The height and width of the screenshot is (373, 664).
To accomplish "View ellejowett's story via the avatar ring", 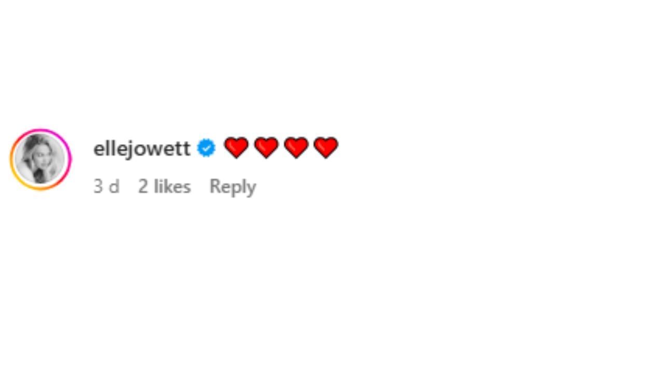I will coord(40,159).
